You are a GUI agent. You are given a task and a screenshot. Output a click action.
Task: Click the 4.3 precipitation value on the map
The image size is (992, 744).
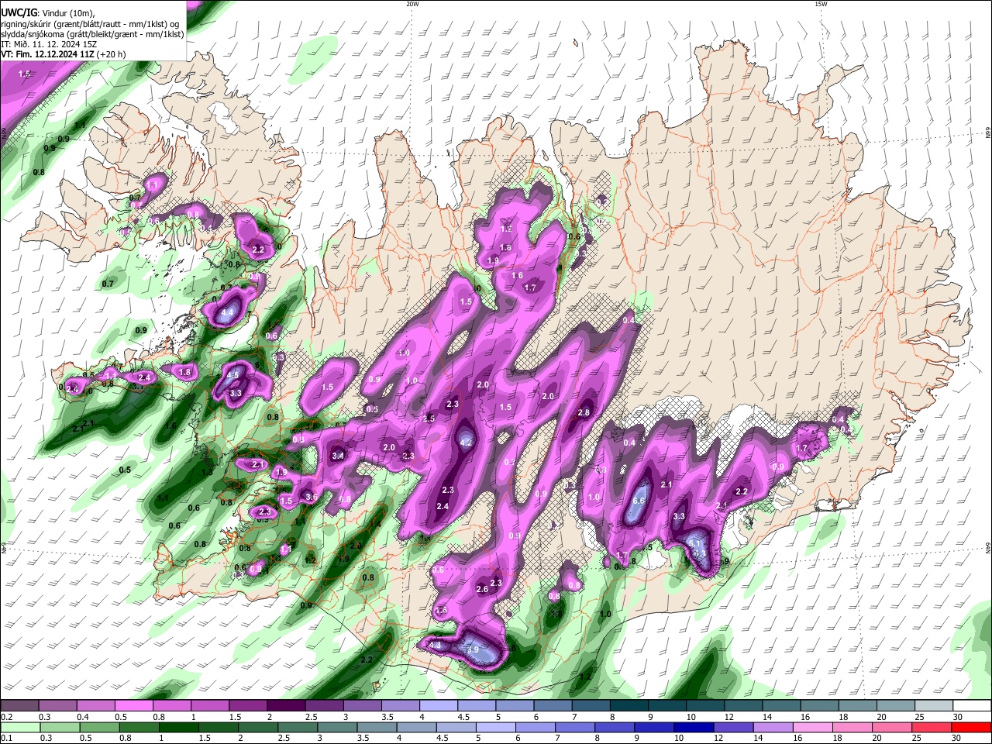pos(435,645)
